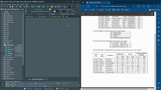Click the Edge profile avatar

point(153,6)
